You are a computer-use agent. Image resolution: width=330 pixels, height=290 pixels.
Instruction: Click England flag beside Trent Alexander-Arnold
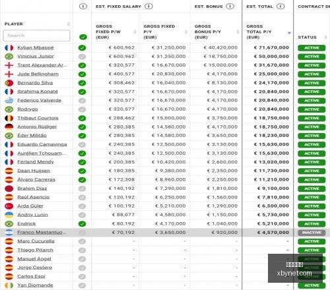click(x=9, y=65)
